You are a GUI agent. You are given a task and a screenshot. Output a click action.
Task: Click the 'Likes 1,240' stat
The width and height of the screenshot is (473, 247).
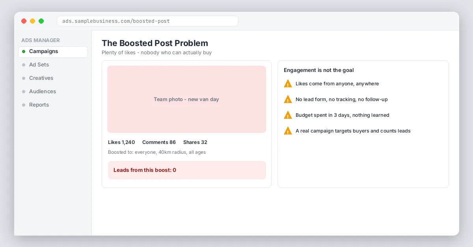pos(121,142)
